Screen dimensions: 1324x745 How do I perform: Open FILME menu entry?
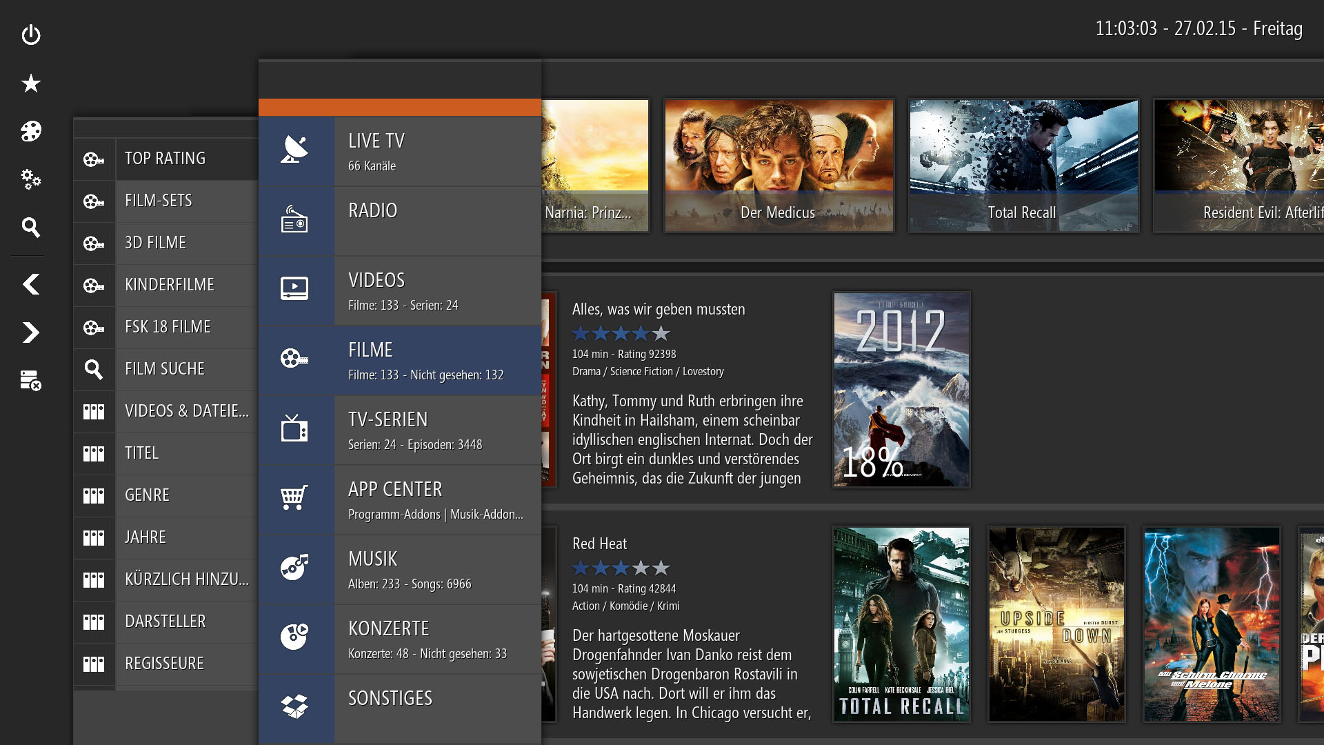(x=400, y=360)
